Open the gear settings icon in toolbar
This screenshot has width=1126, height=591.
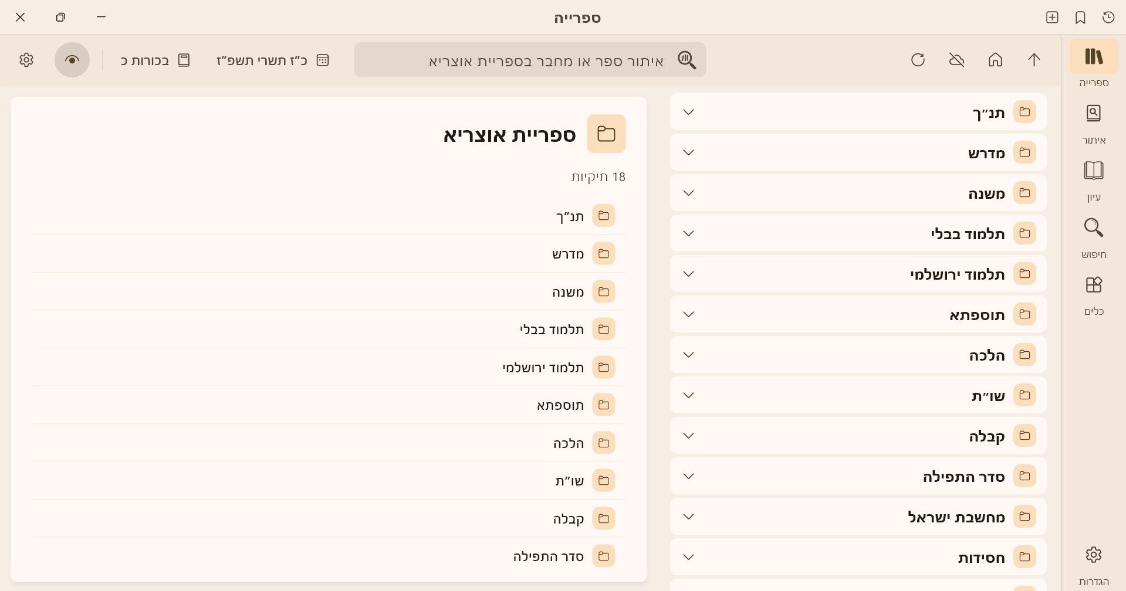26,60
